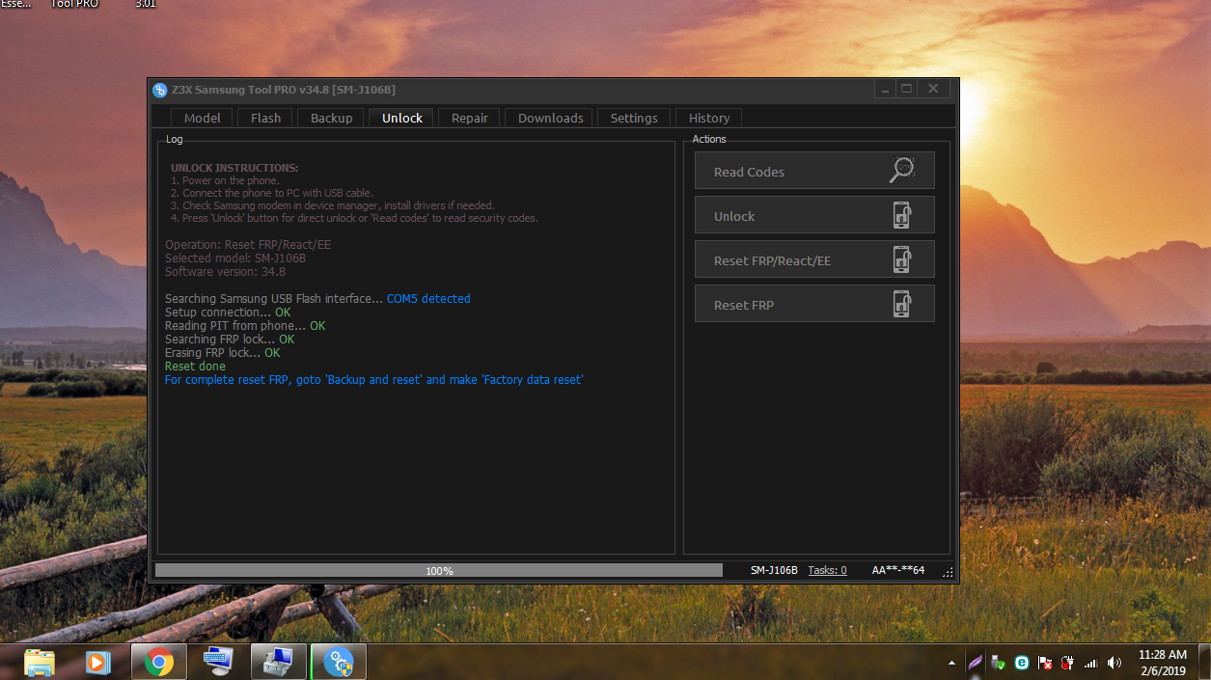The width and height of the screenshot is (1211, 680).
Task: Click the 'UNLOCK INSTRUCTIONS:' heading
Action: (x=234, y=168)
